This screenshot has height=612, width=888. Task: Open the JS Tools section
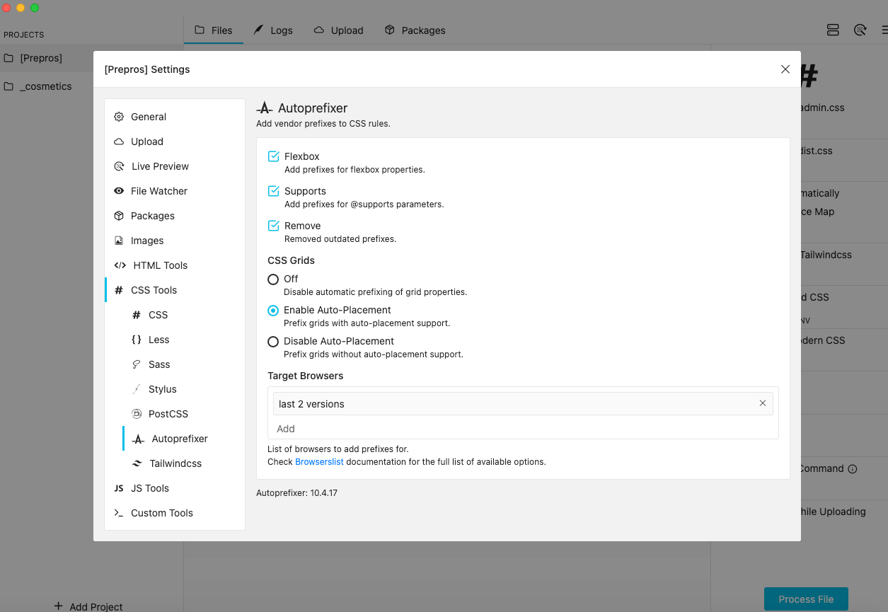(x=150, y=487)
